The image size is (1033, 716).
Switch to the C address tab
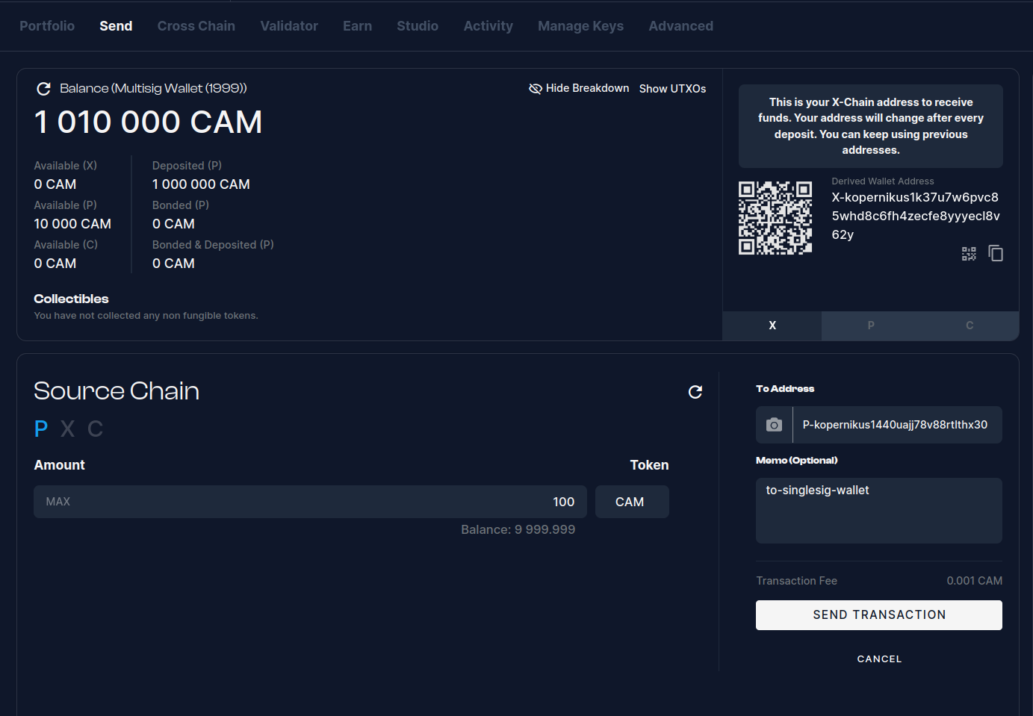(x=970, y=326)
